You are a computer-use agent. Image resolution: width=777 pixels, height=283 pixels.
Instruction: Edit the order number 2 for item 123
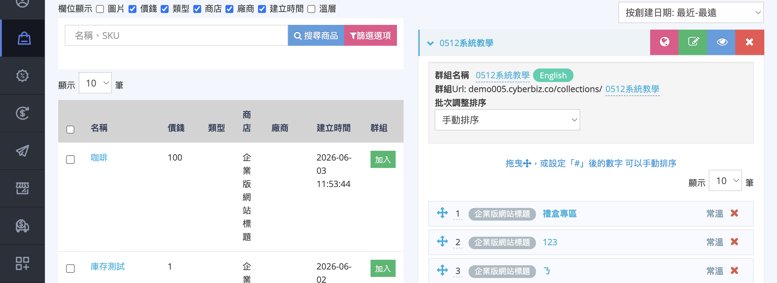click(457, 242)
